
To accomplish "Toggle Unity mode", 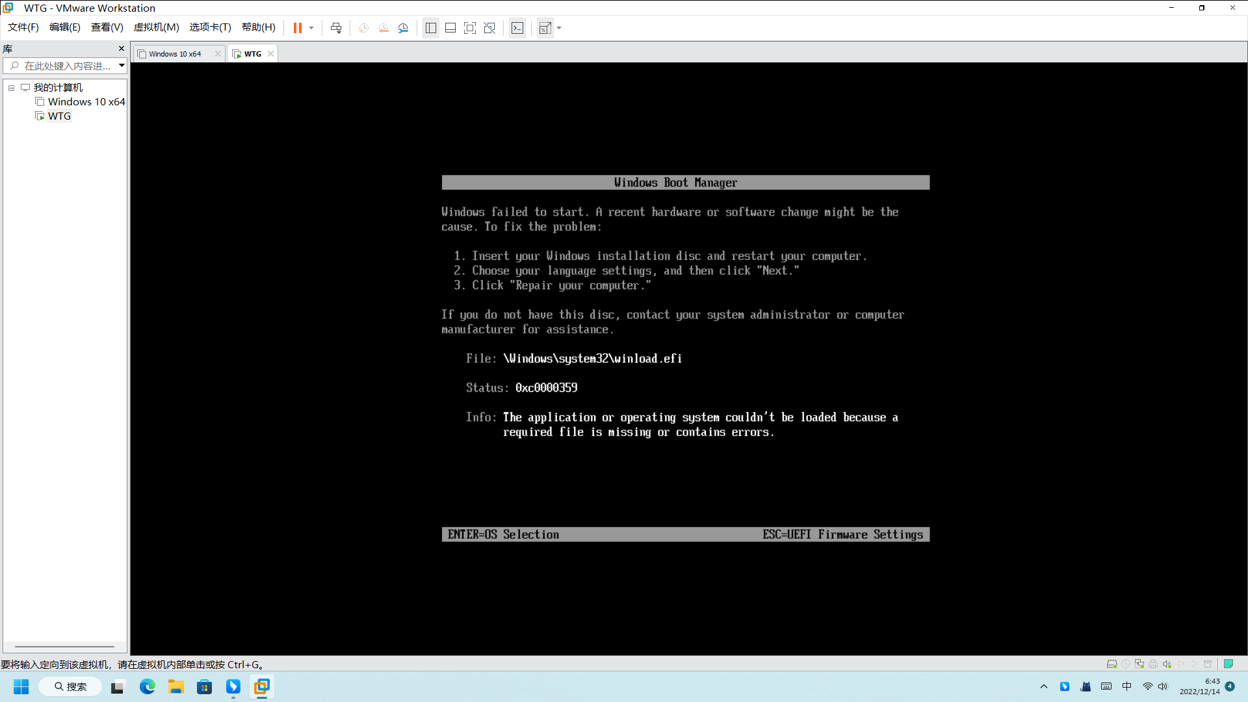I will coord(489,28).
